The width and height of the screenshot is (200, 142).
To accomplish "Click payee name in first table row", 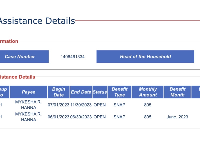I will click(28, 105).
